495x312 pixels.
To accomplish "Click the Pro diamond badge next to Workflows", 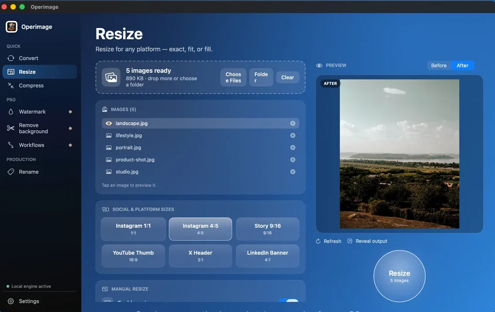I will 70,145.
